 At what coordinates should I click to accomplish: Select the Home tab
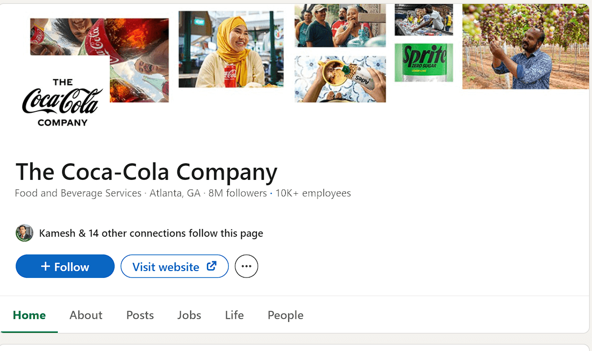pos(29,315)
